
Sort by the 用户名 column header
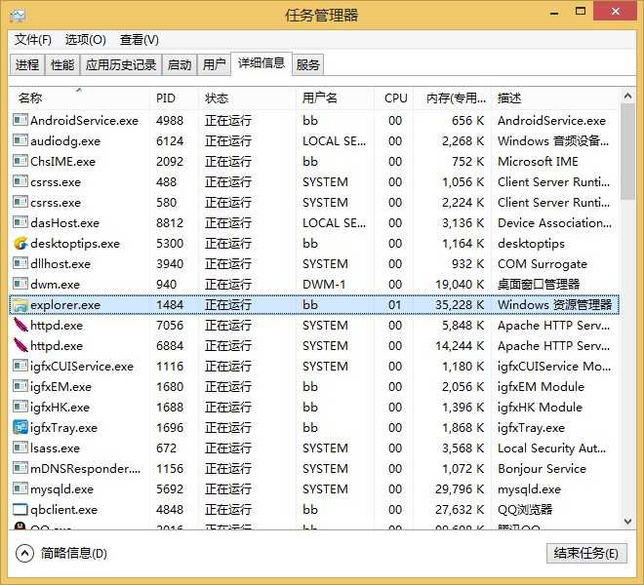tap(335, 98)
